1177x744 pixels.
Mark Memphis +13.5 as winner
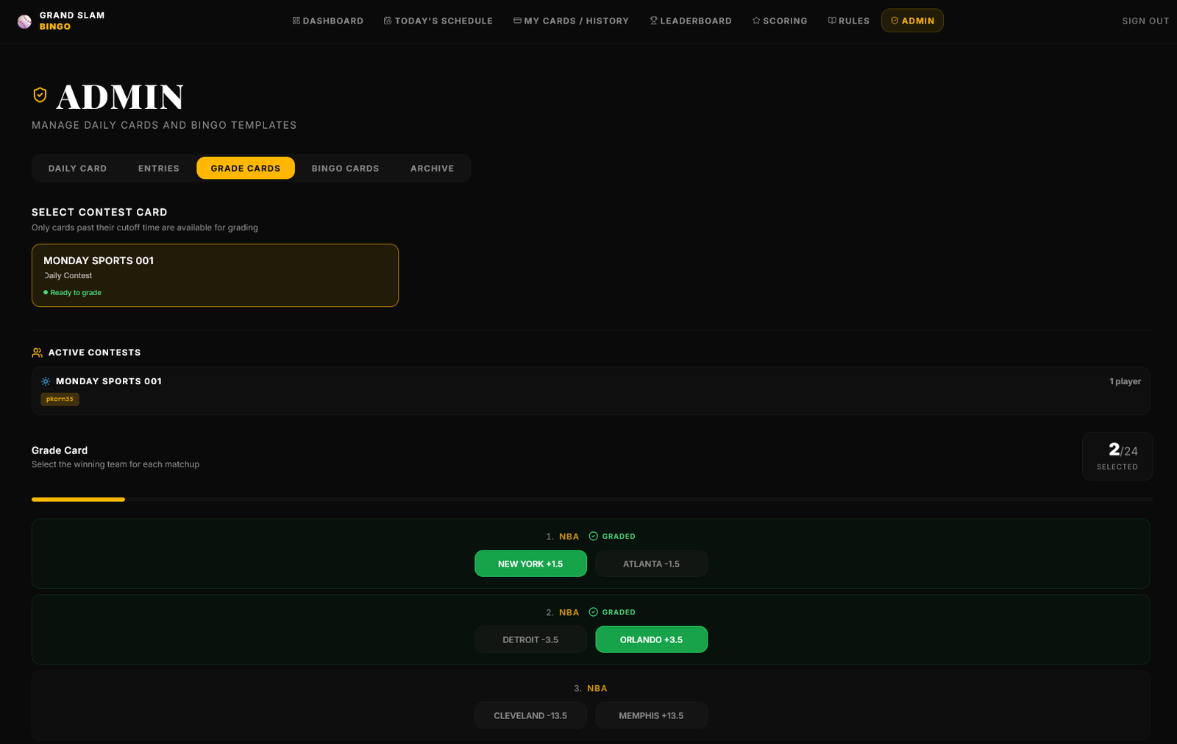(x=651, y=715)
